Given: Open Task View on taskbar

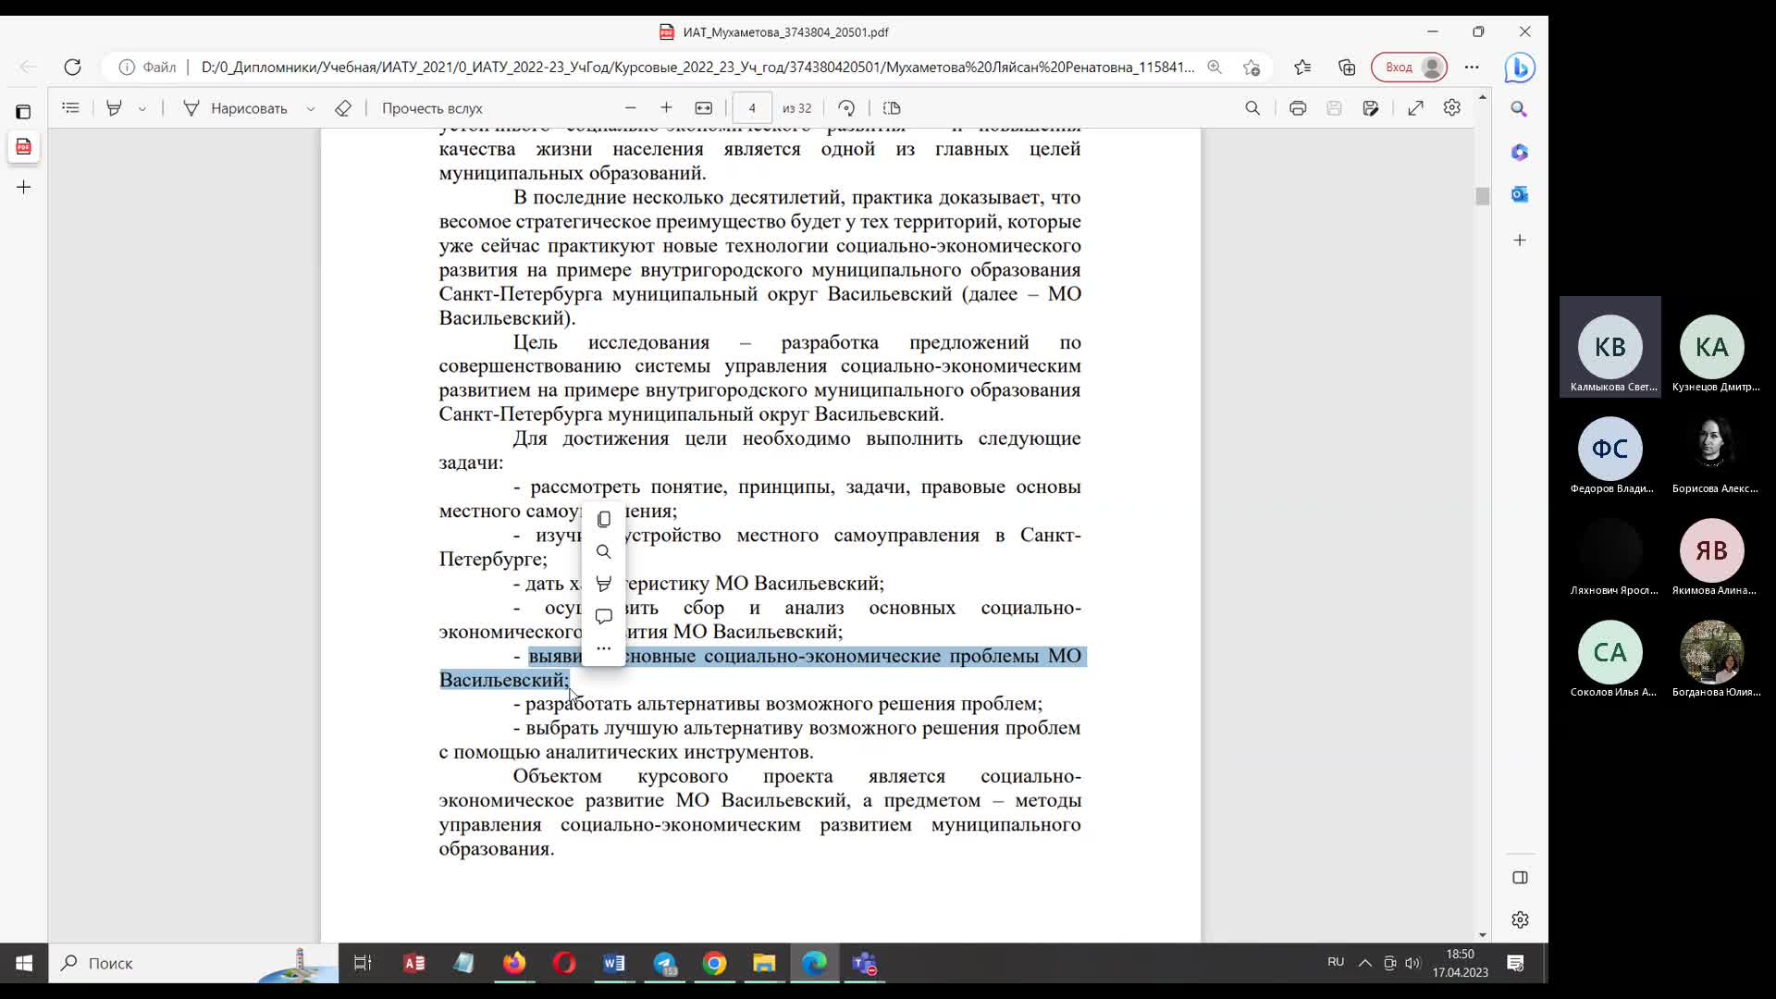Looking at the screenshot, I should tap(363, 963).
